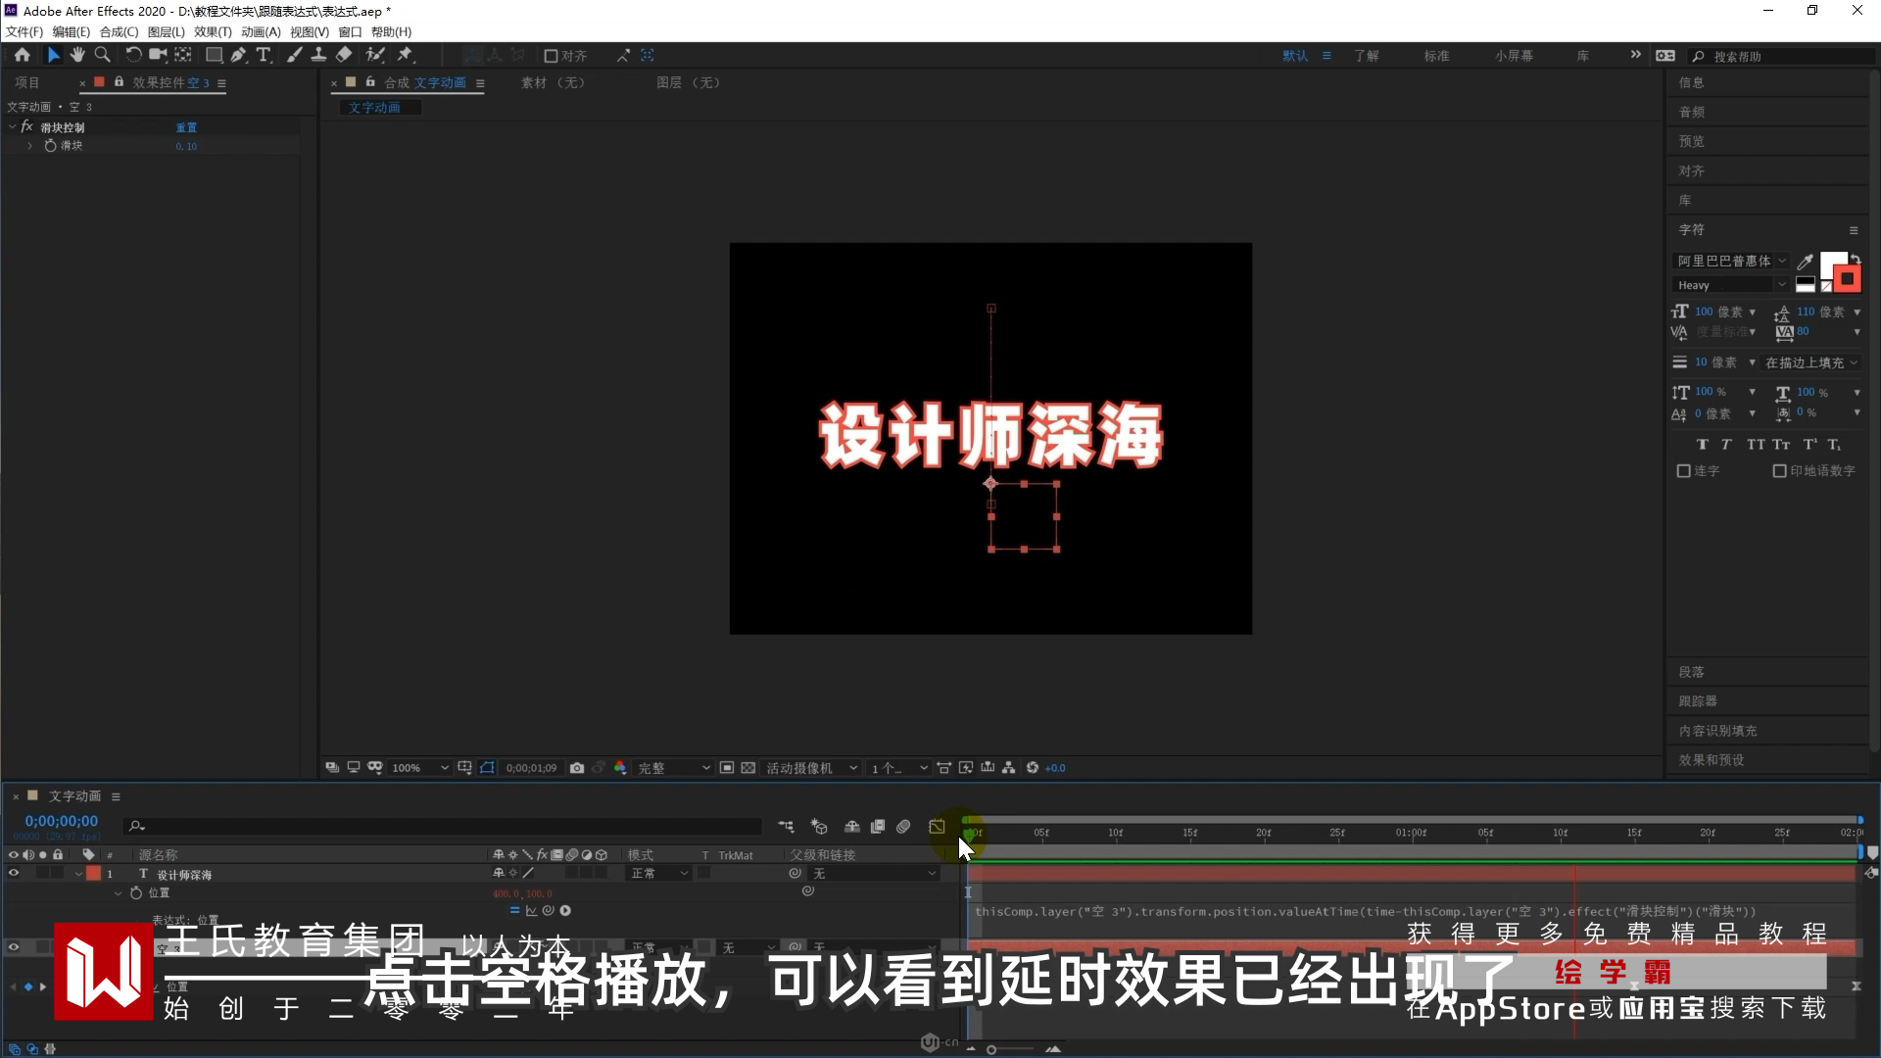The width and height of the screenshot is (1881, 1058).
Task: Select the Horizontal Type tool
Action: point(263,55)
